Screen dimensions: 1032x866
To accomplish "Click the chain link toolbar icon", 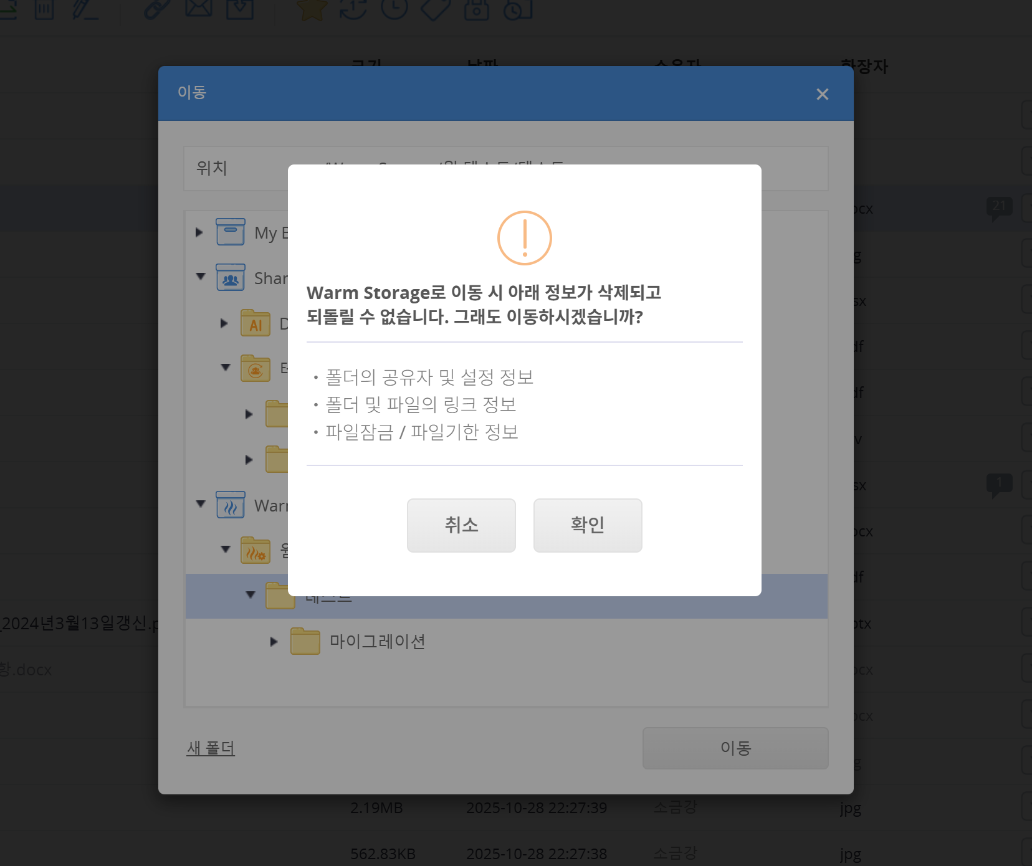I will 157,9.
